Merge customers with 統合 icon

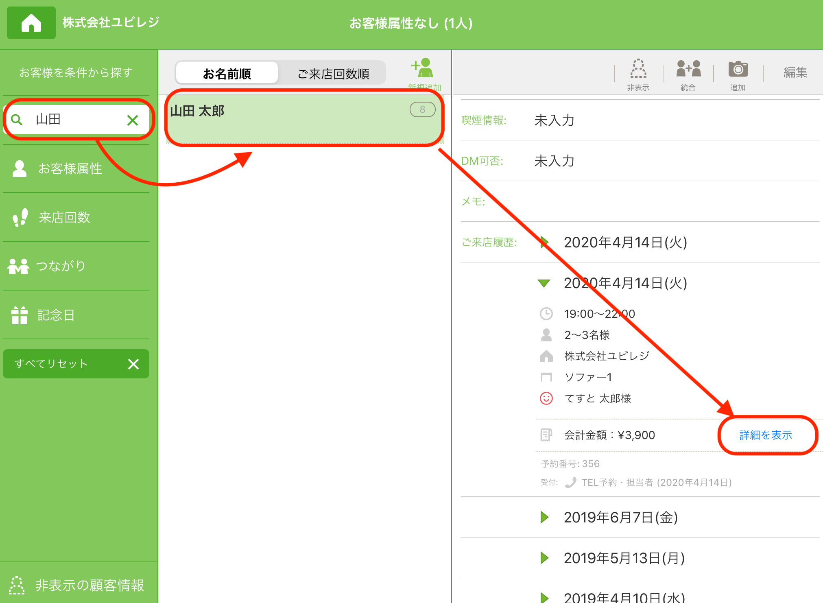pyautogui.click(x=688, y=74)
